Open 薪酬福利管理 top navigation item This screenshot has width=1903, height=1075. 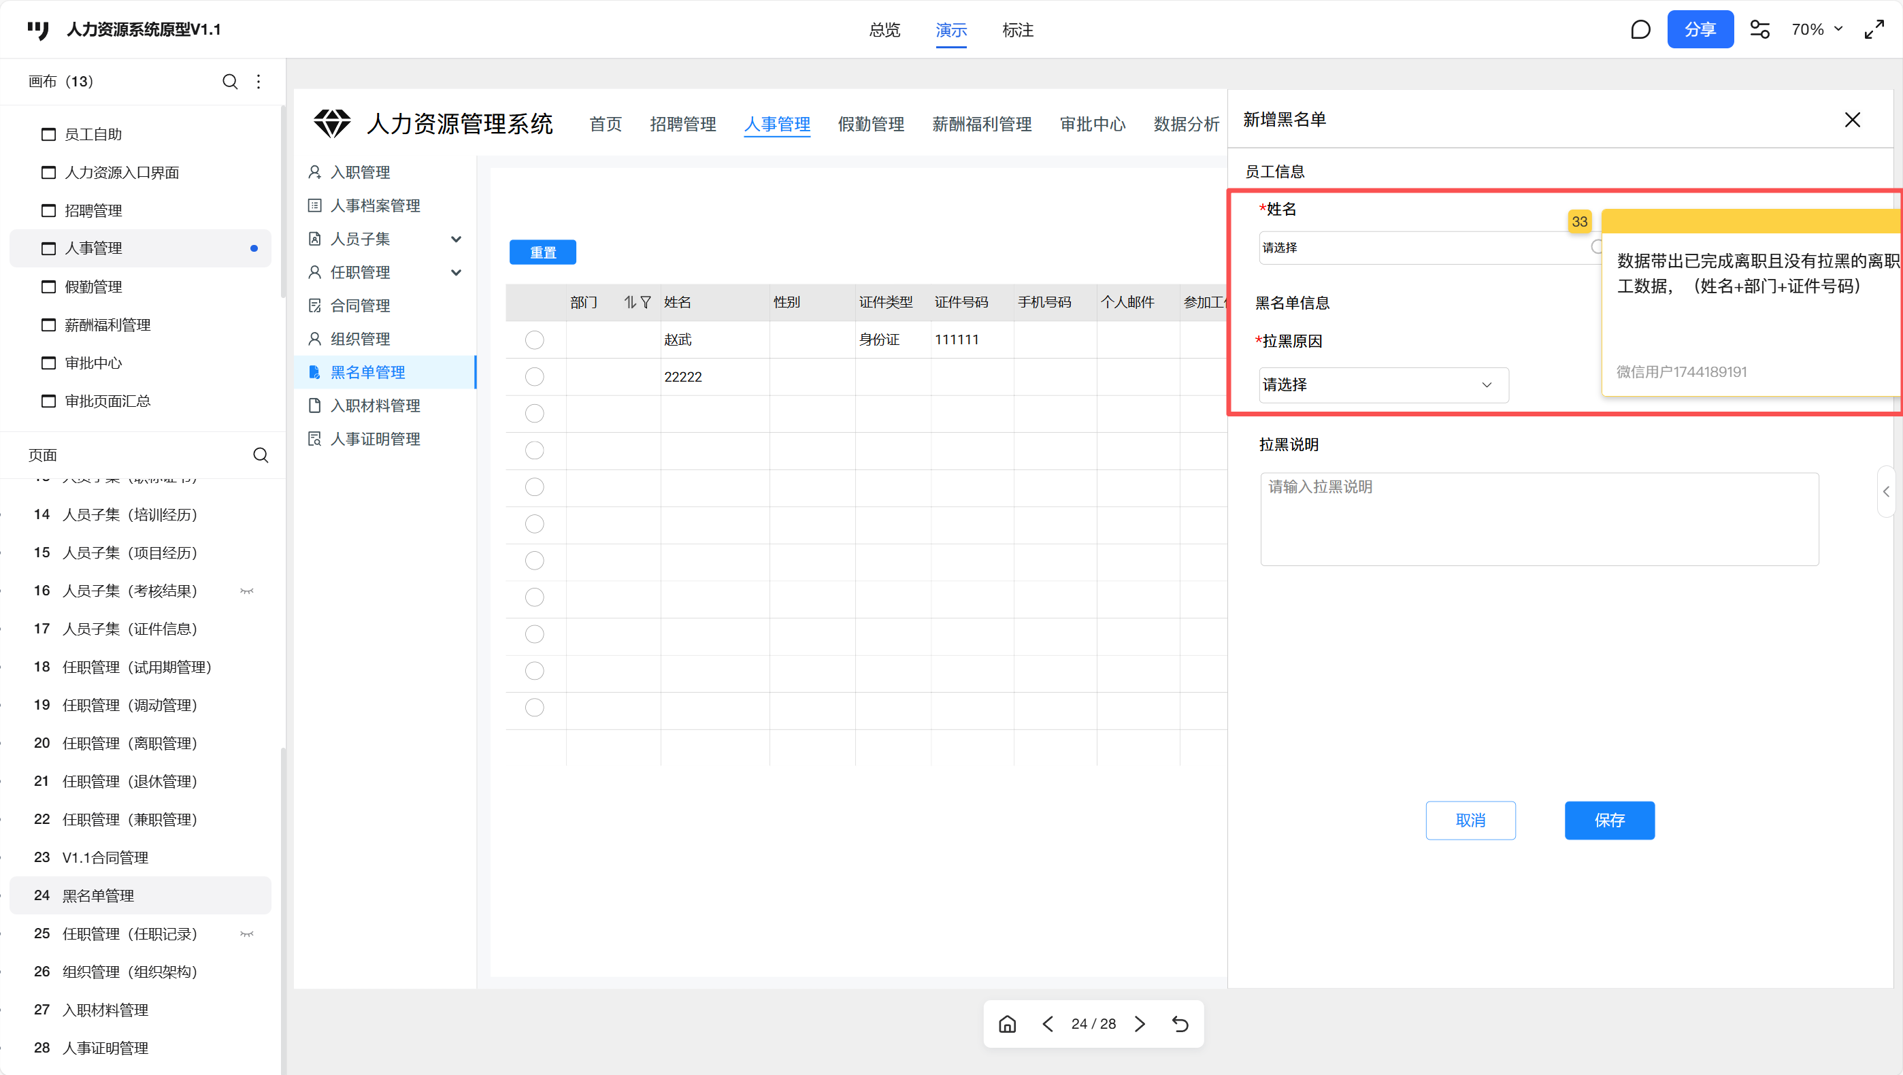click(981, 124)
